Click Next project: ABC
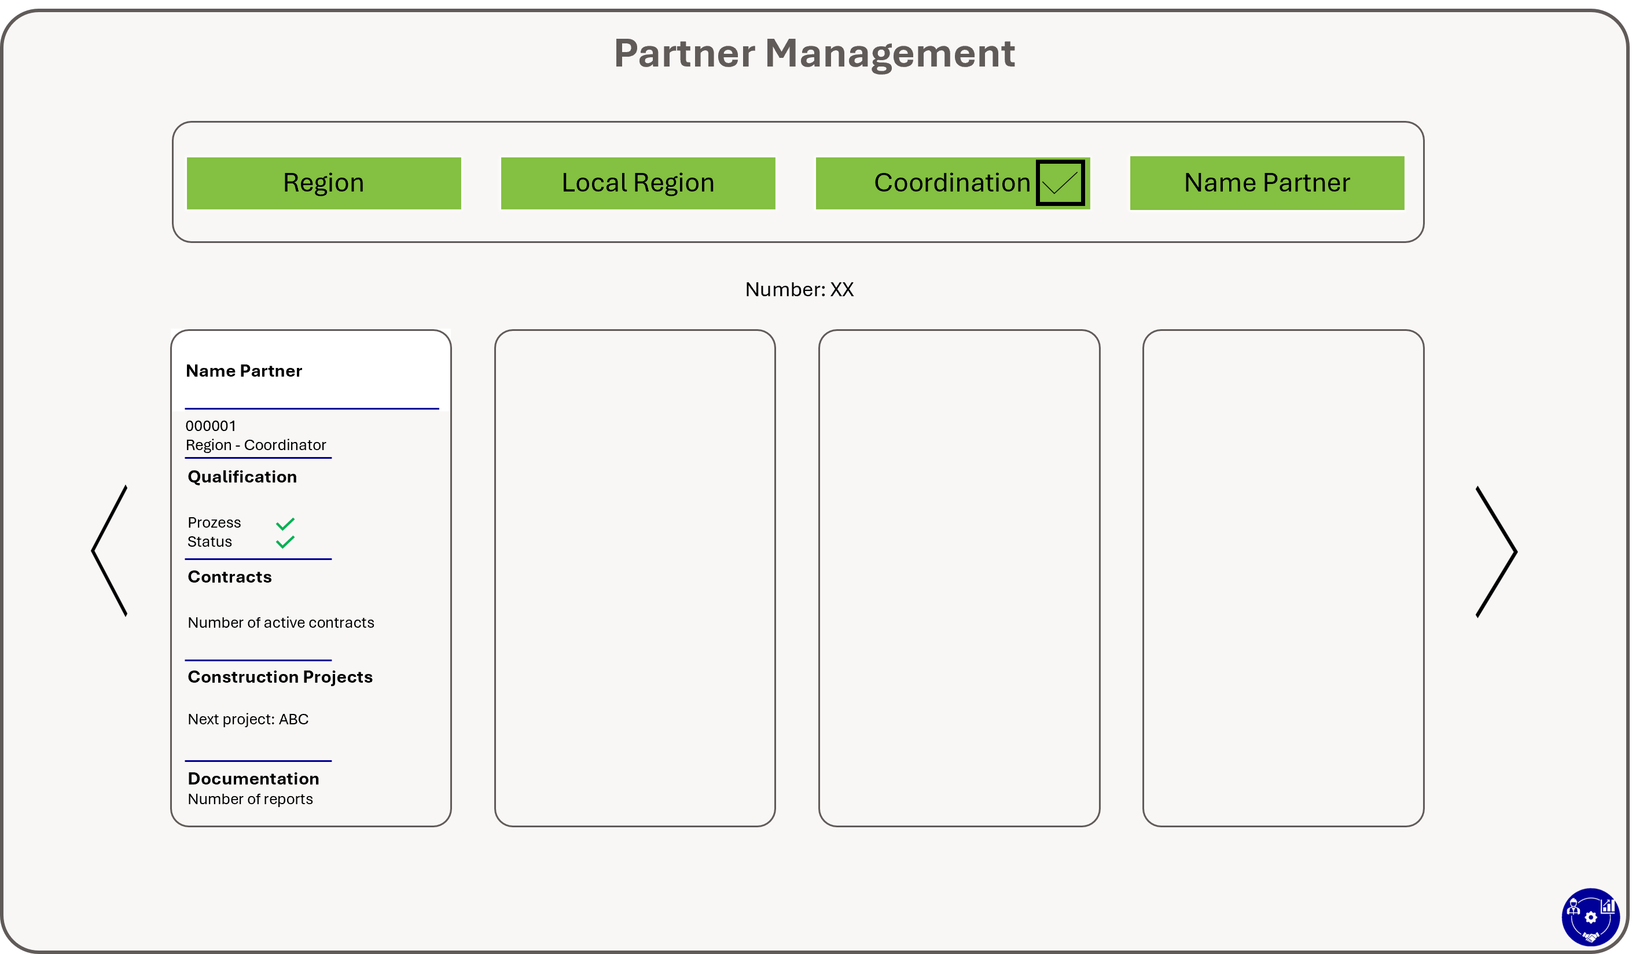The height and width of the screenshot is (954, 1632). pos(248,719)
